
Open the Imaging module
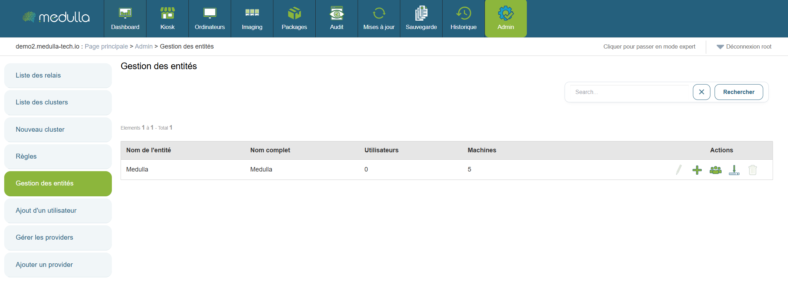[x=252, y=19]
